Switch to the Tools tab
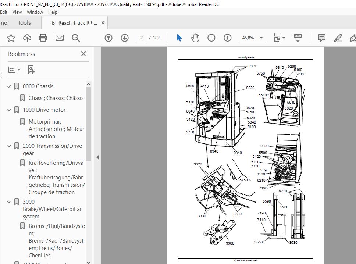Viewport: 356px width, 264px height. [24, 23]
